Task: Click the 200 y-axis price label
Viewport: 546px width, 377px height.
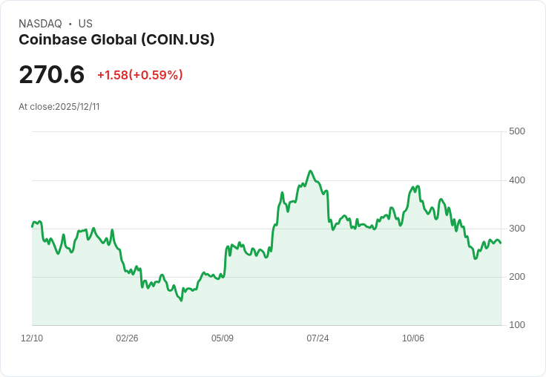Action: [x=517, y=277]
